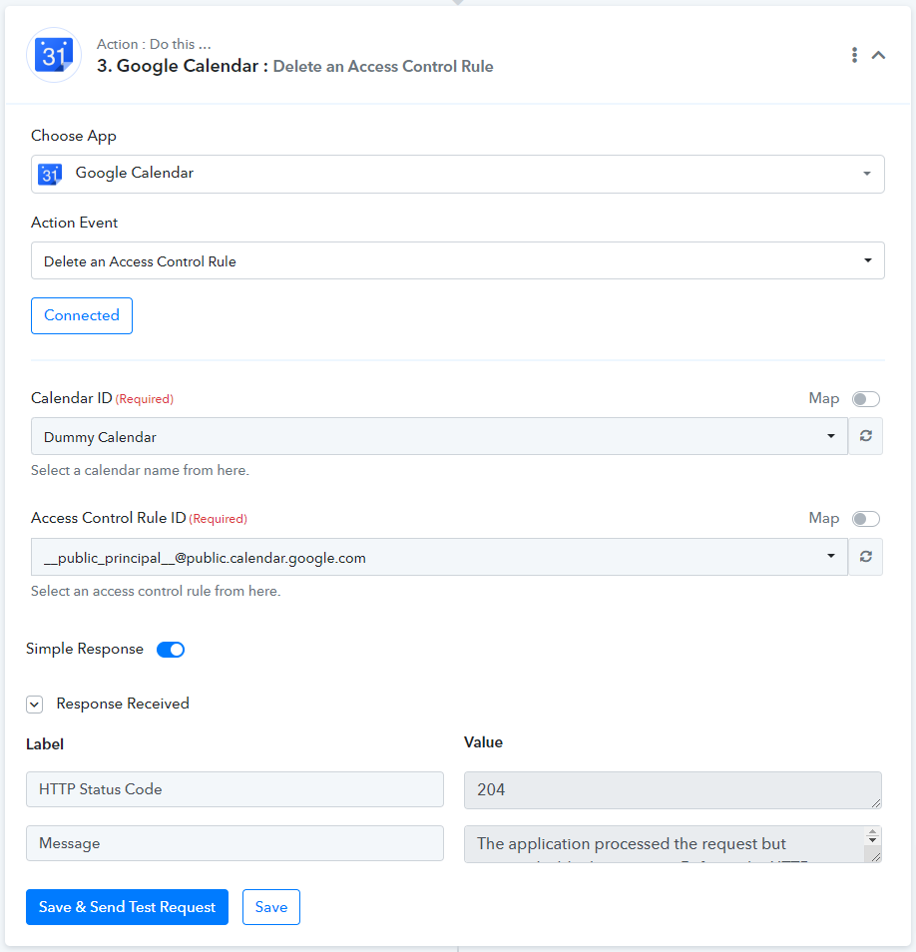This screenshot has width=916, height=952.
Task: Open the Choose App dropdown
Action: pyautogui.click(x=458, y=175)
